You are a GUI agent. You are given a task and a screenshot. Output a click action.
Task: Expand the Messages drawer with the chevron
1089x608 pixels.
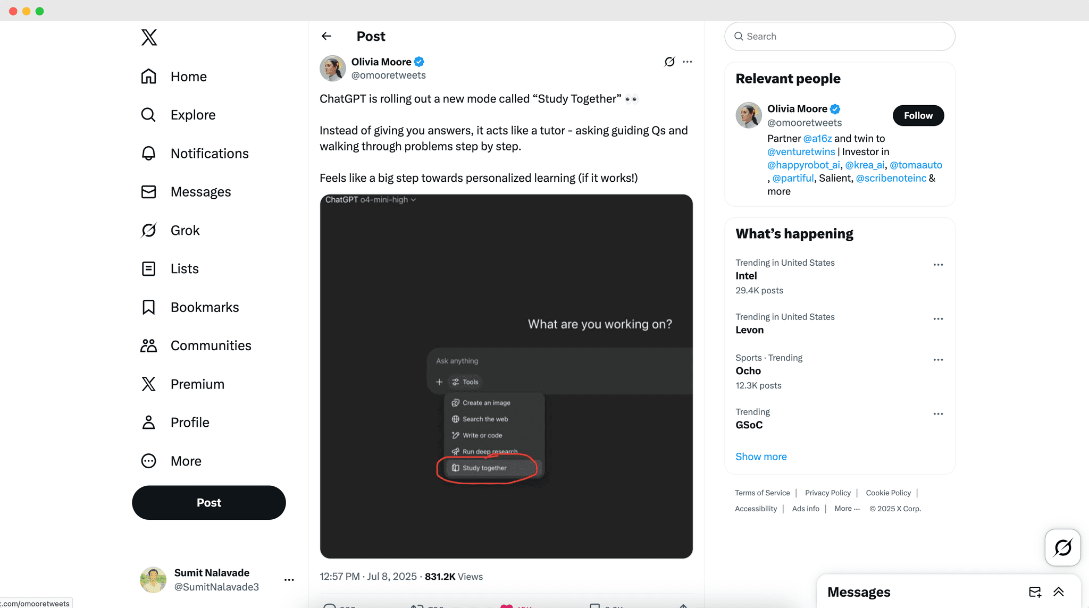(1058, 592)
